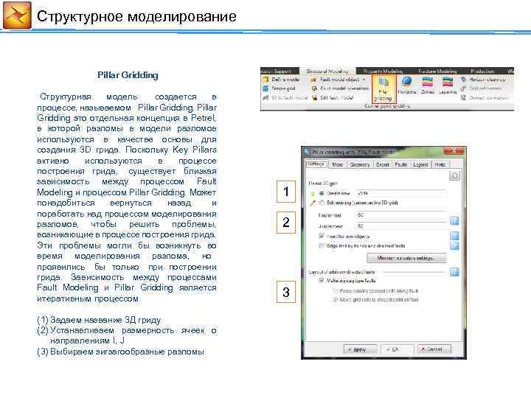Select Edit fault model tool
Viewport: 531px width, 398px height.
point(333,97)
